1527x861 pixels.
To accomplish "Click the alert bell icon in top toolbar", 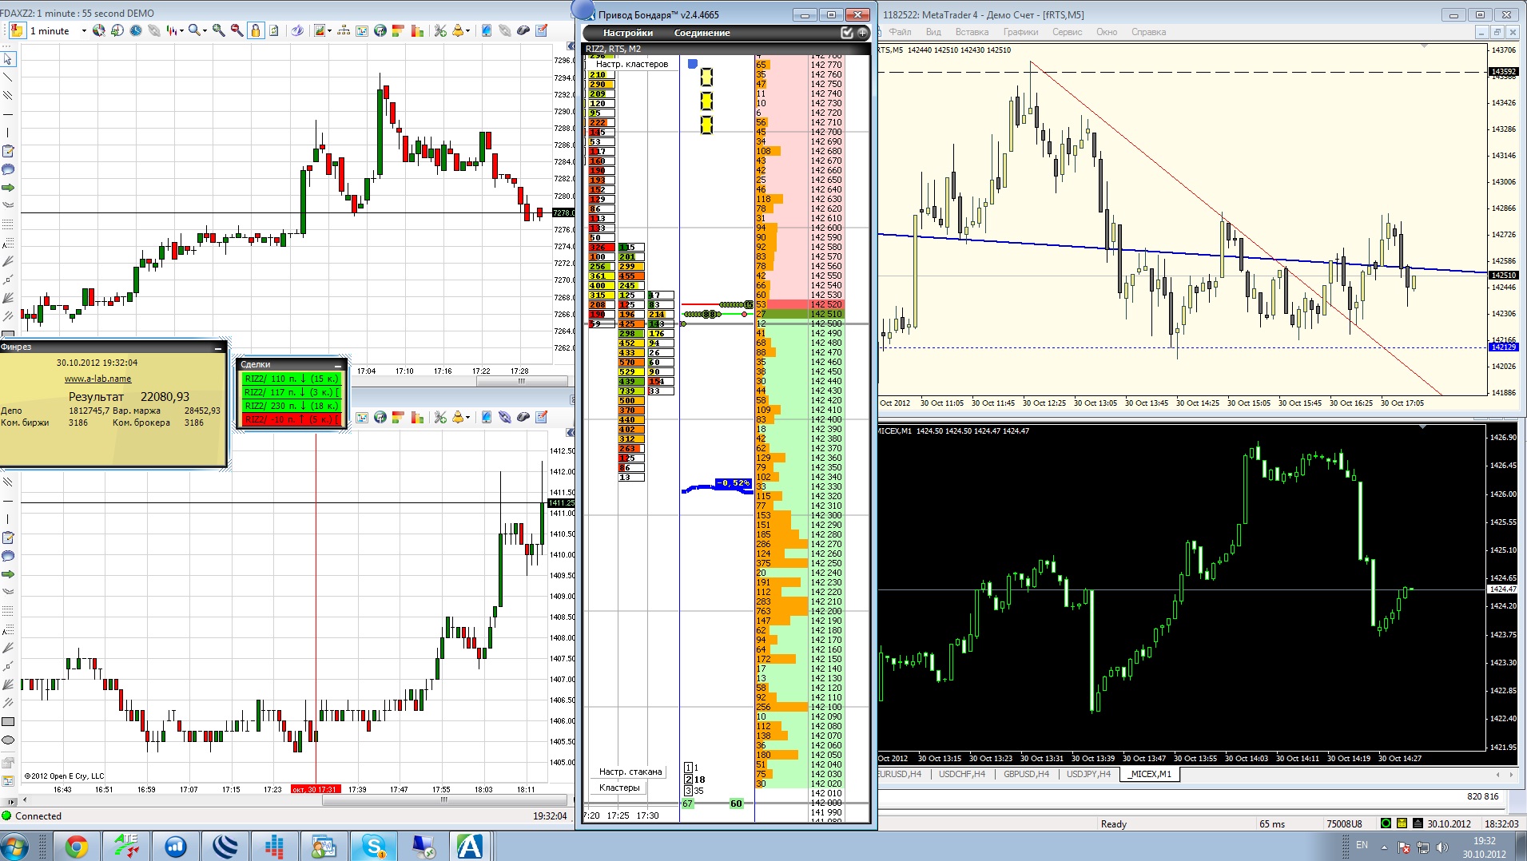I will (458, 31).
